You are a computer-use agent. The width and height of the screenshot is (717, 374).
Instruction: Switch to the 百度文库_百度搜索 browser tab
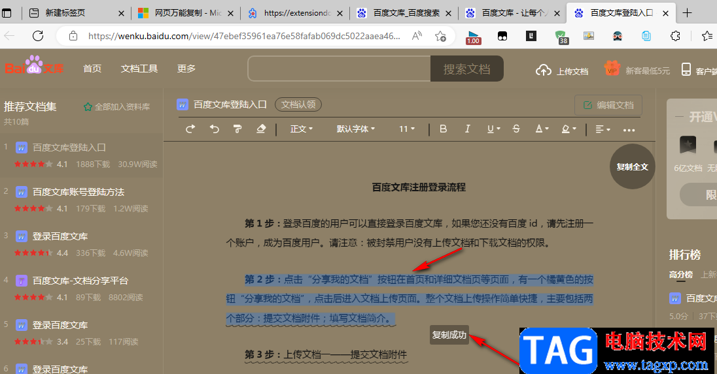click(403, 13)
